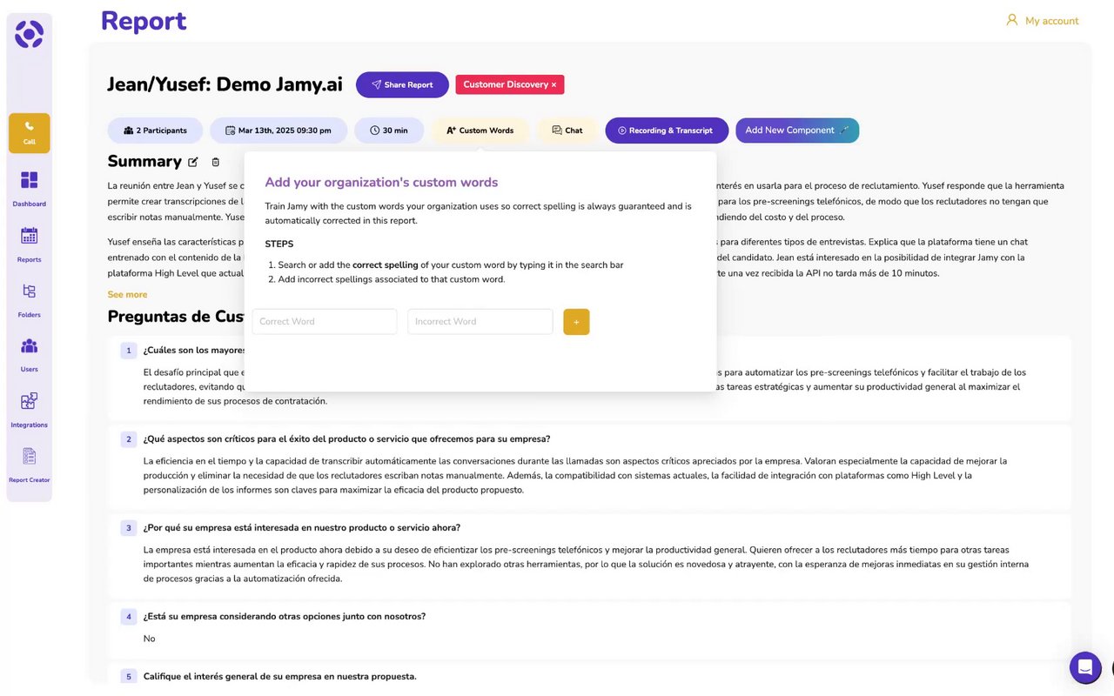Image resolution: width=1114 pixels, height=696 pixels.
Task: Focus the Correct Word field
Action: coord(325,322)
